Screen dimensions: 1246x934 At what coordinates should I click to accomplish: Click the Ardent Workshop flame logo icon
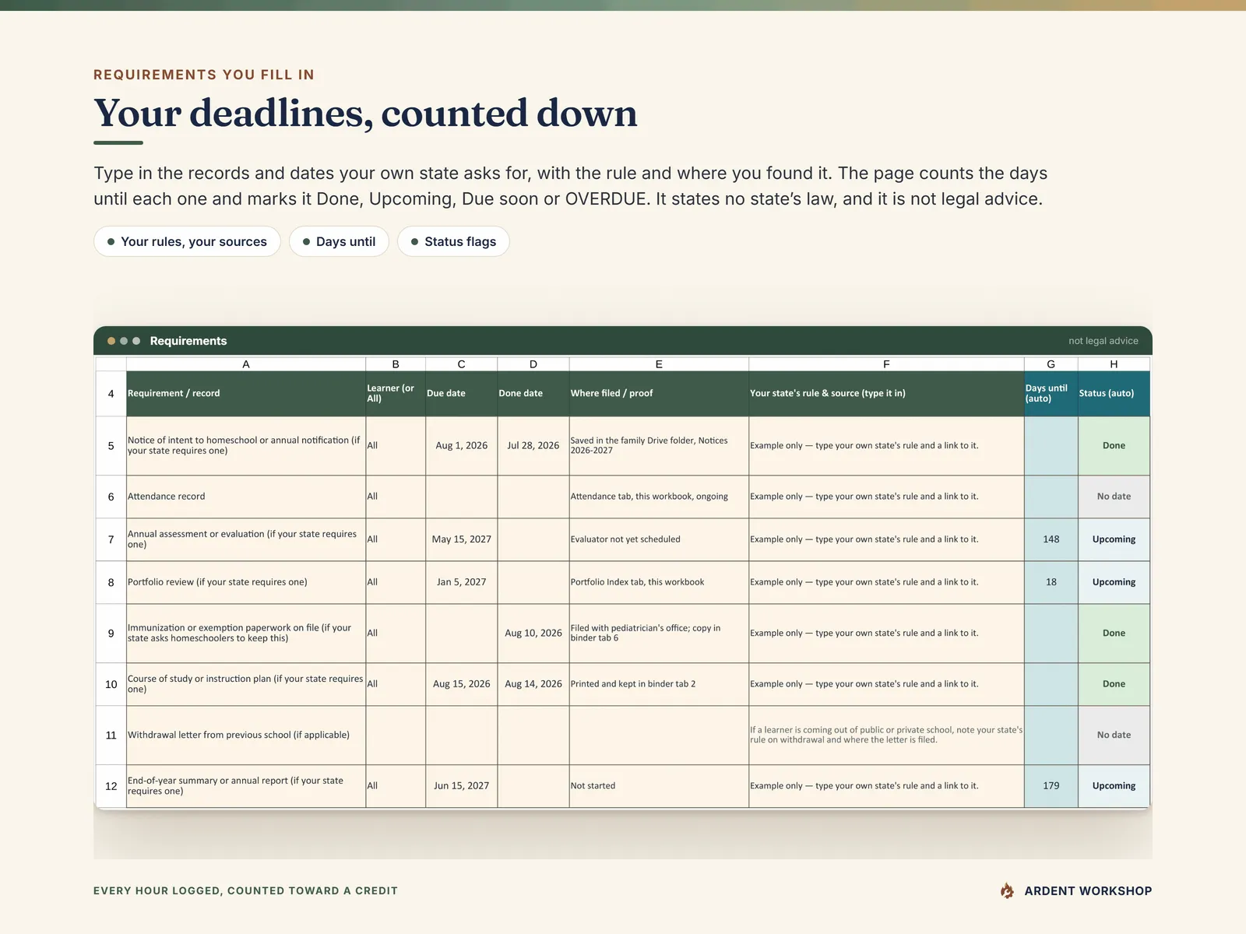click(1007, 890)
